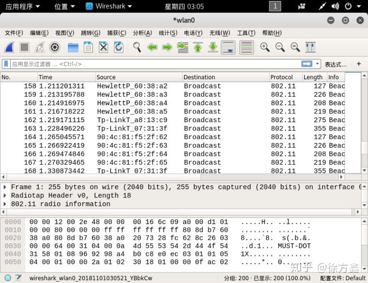The height and width of the screenshot is (283, 368).
Task: Apply the display filter arrow button
Action: click(307, 64)
